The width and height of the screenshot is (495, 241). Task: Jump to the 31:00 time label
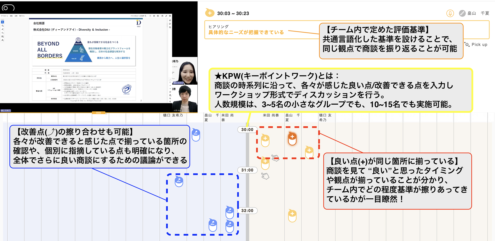[x=247, y=170]
